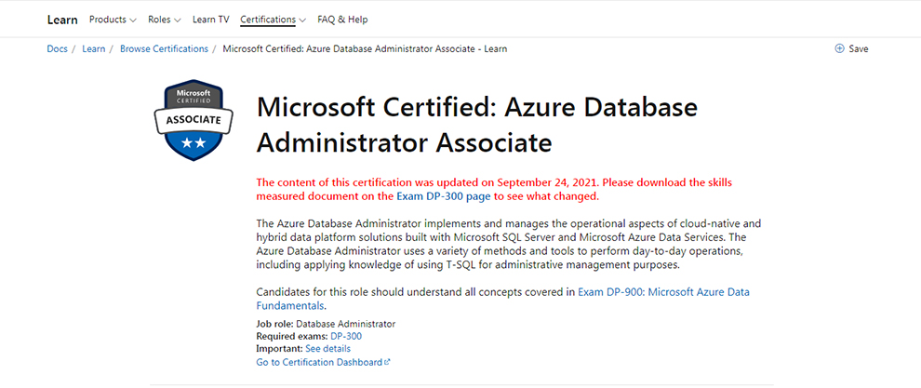Click the Save label text
Image resolution: width=921 pixels, height=388 pixels.
858,48
